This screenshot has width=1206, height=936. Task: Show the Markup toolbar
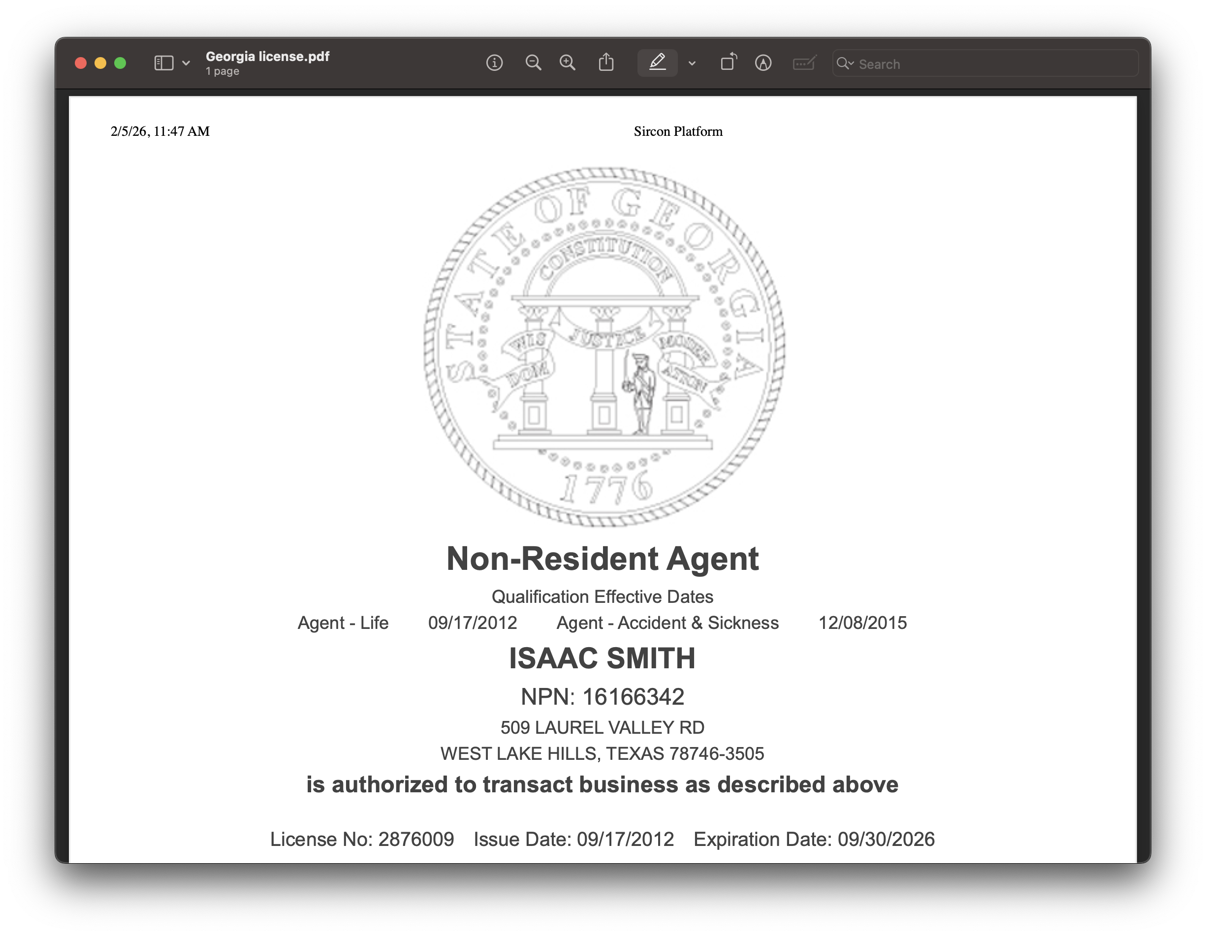[763, 63]
